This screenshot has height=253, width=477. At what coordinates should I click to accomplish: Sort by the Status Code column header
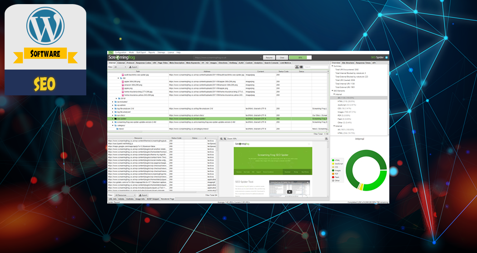[283, 71]
